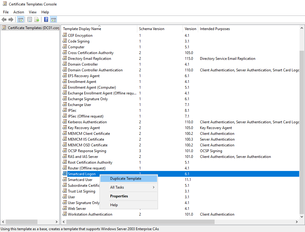Choose Duplicate Template from the context menu
Screen dimensions: 305x232
pyautogui.click(x=126, y=179)
